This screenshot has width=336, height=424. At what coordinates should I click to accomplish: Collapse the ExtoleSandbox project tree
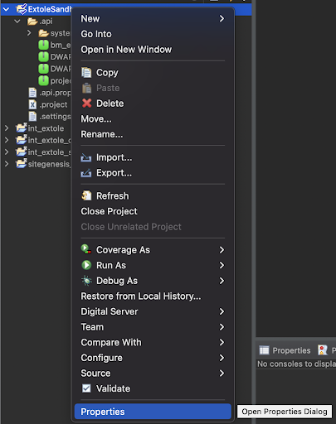(x=6, y=9)
